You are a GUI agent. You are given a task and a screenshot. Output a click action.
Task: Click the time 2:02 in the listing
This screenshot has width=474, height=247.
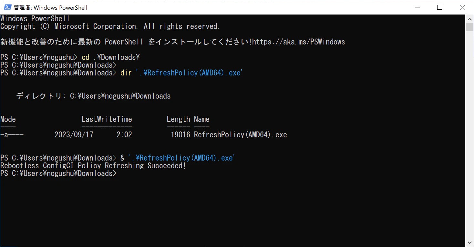(x=124, y=135)
